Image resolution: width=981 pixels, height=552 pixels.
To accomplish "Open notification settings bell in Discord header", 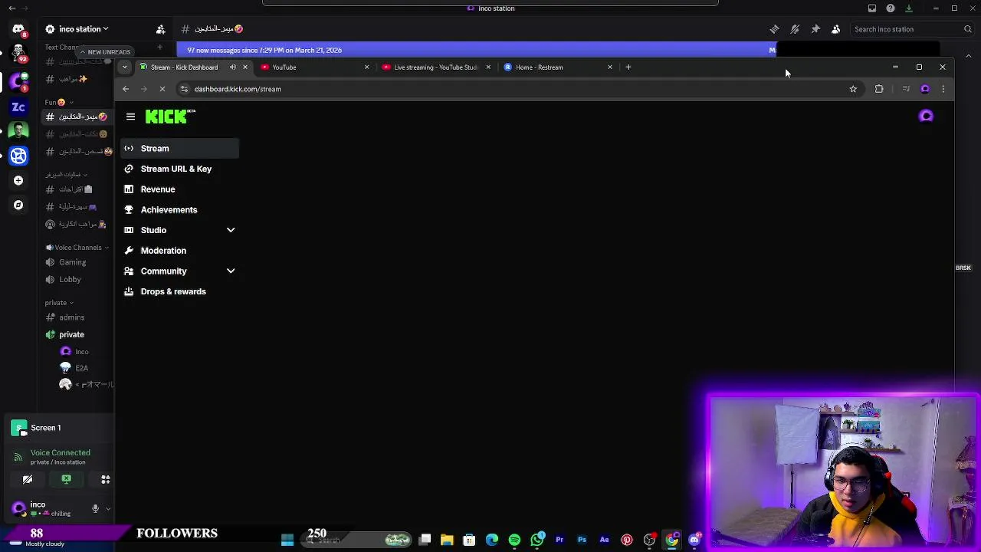I will point(795,29).
